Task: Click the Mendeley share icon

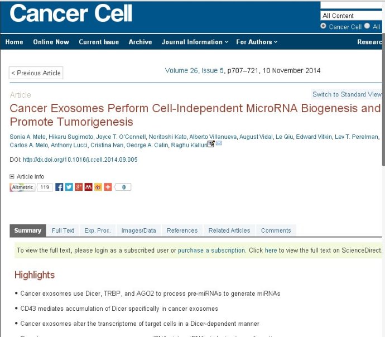Action: point(88,187)
